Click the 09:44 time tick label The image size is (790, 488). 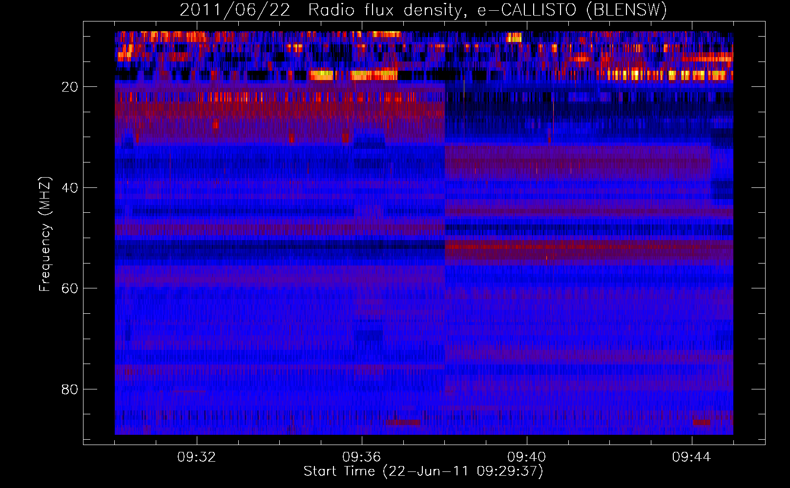pos(692,457)
